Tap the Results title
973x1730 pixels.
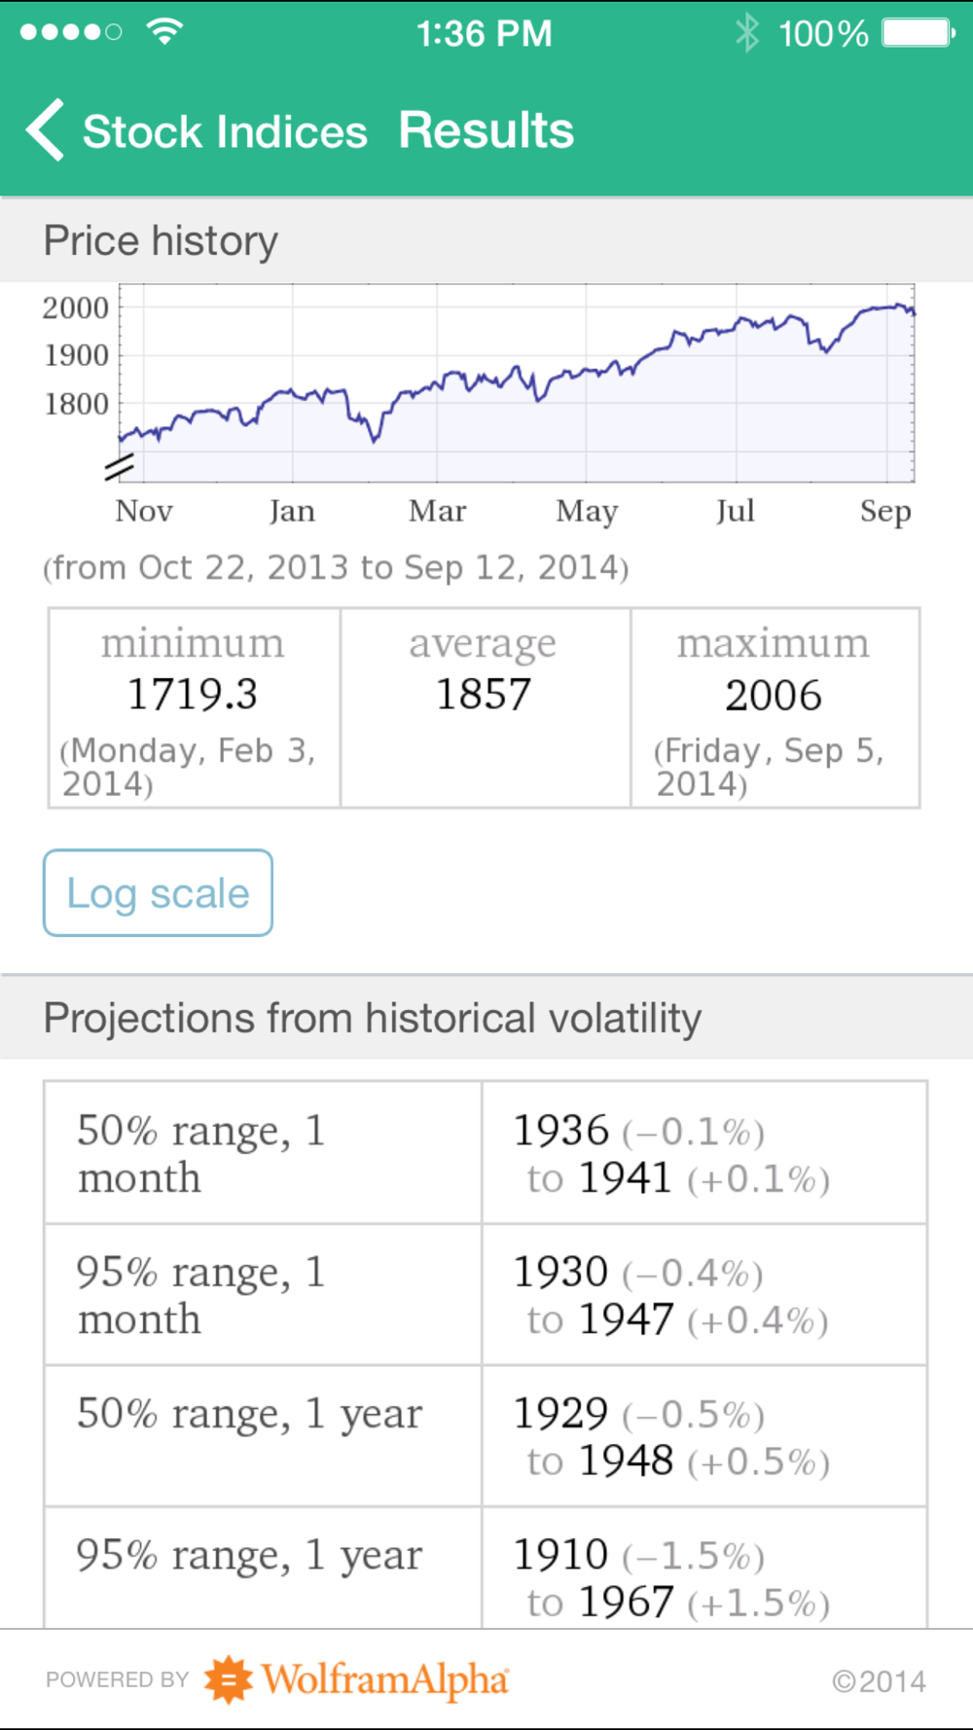(486, 130)
